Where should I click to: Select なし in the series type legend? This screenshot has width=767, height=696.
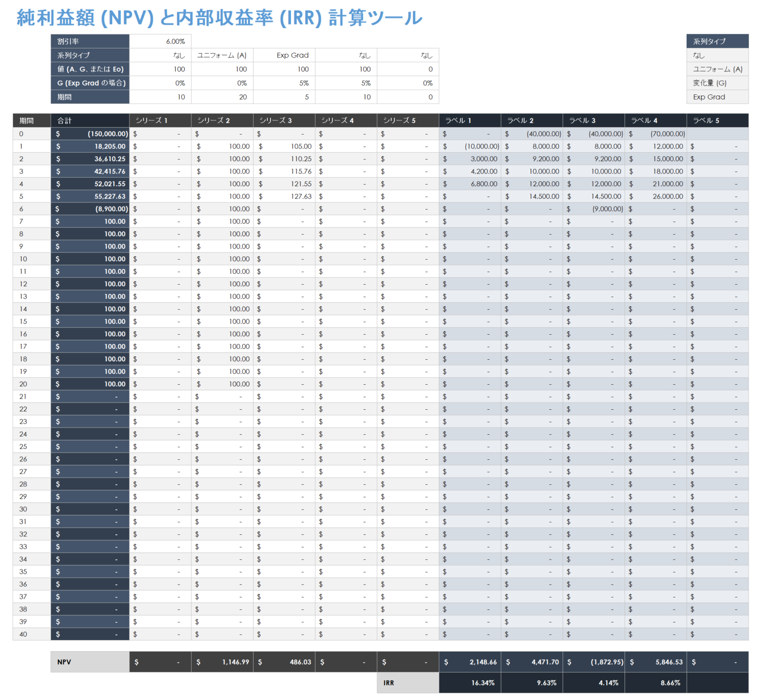717,55
